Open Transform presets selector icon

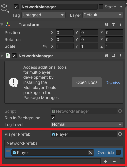coord(114,24)
